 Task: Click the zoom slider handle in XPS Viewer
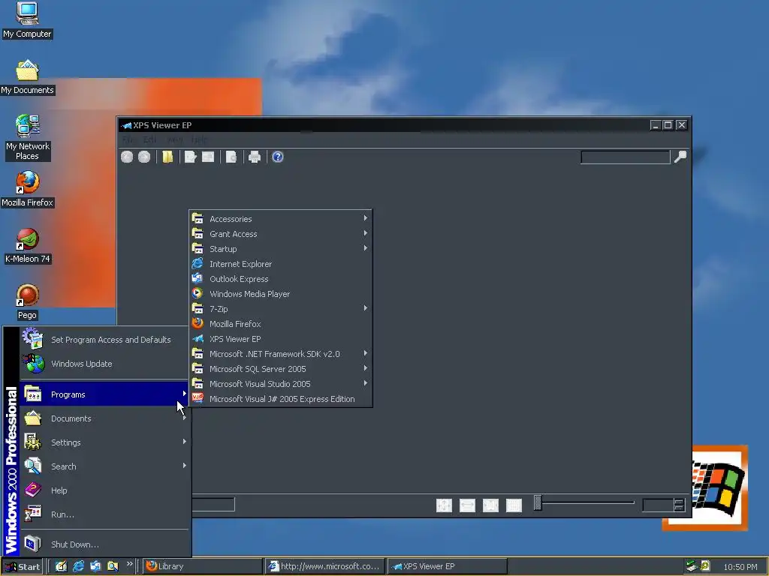point(538,503)
